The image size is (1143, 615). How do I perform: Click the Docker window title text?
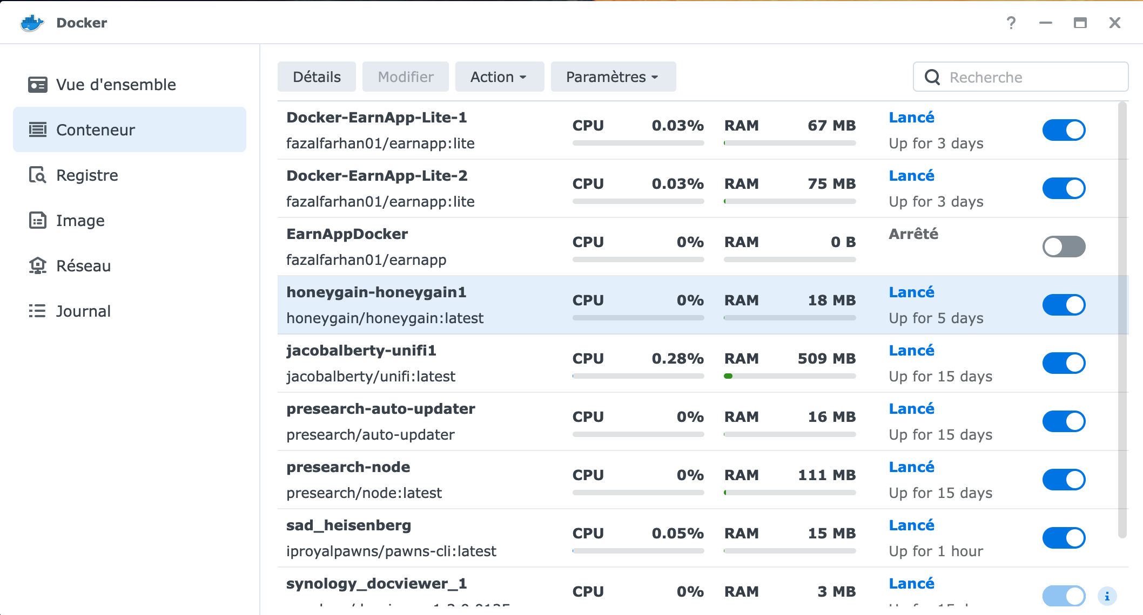82,23
